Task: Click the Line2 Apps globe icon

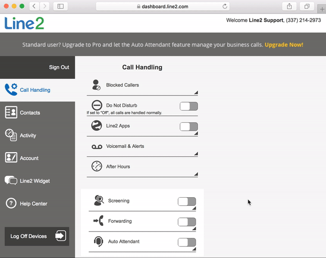Action: pyautogui.click(x=97, y=125)
